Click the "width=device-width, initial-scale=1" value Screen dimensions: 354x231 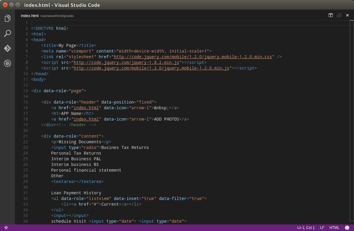[163, 51]
